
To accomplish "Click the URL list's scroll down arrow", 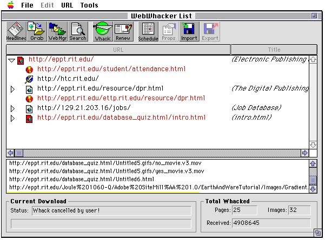I will click(x=313, y=145).
